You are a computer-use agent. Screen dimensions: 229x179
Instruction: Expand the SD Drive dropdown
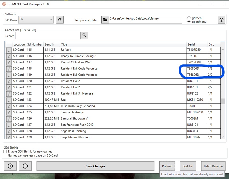tap(51, 19)
